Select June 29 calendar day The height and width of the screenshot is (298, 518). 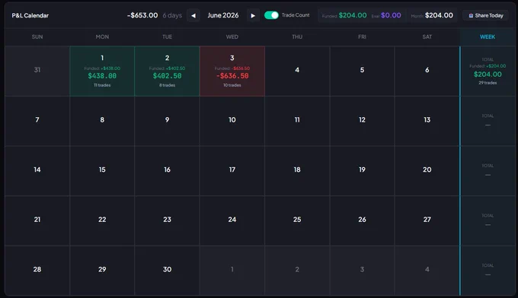[102, 271]
